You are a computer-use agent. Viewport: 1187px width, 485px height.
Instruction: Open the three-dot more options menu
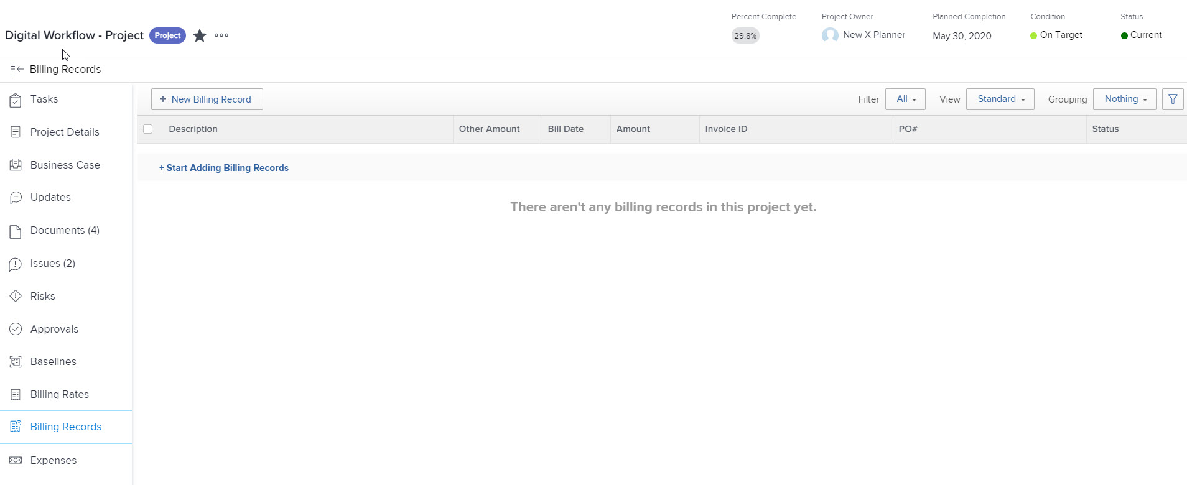pos(221,35)
